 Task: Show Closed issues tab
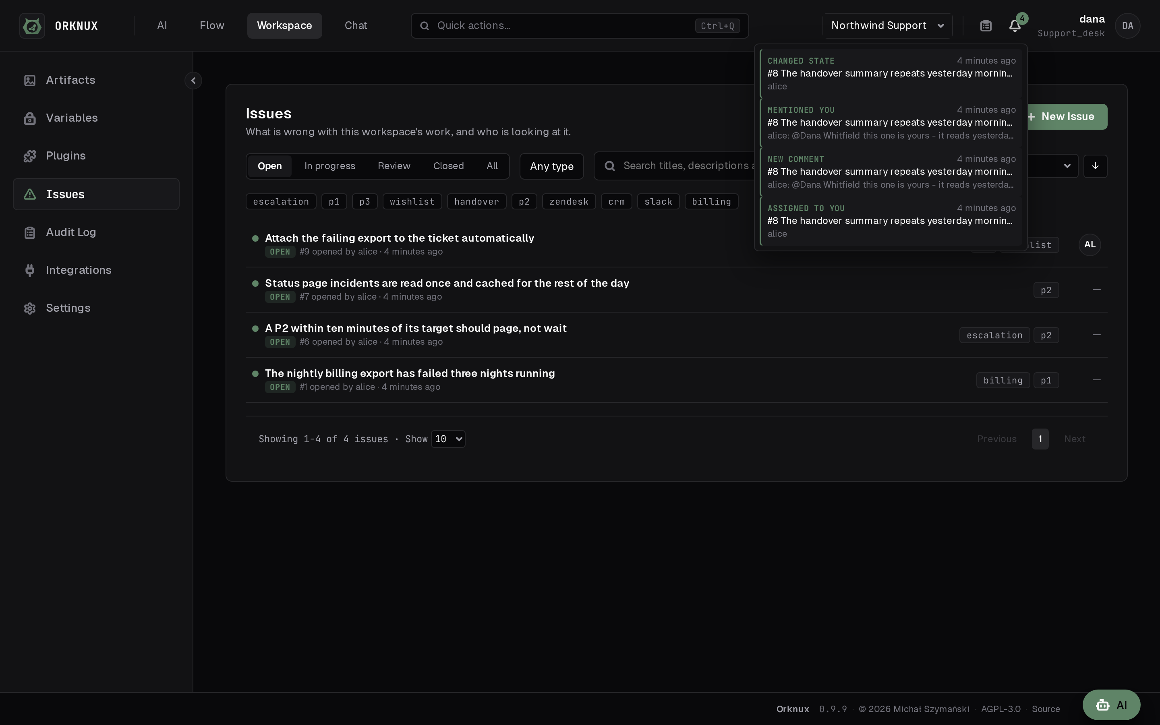tap(448, 166)
